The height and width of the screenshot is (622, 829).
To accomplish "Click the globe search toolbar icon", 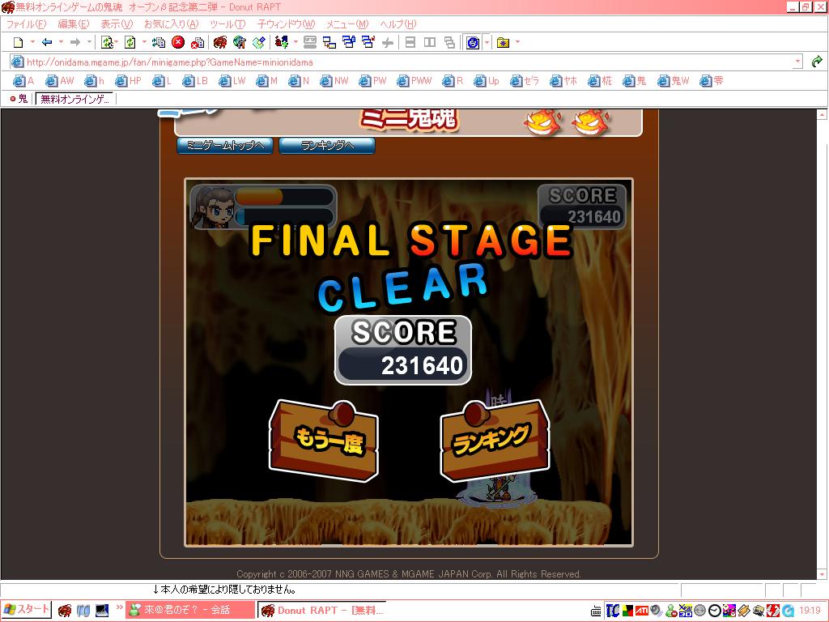I will pos(240,42).
